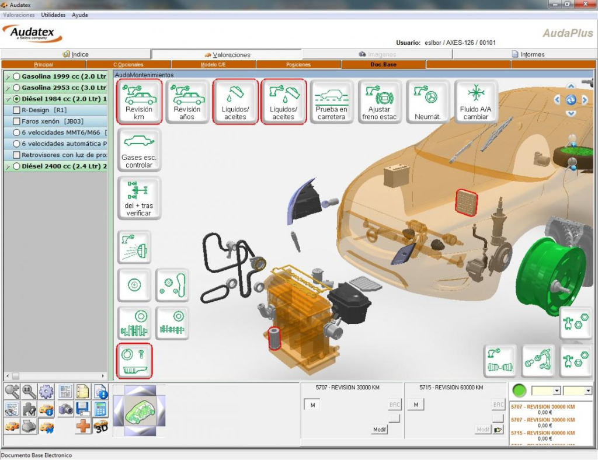Viewport: 598px width, 460px height.
Task: Switch view with the 3D car icon
Action: [100, 426]
